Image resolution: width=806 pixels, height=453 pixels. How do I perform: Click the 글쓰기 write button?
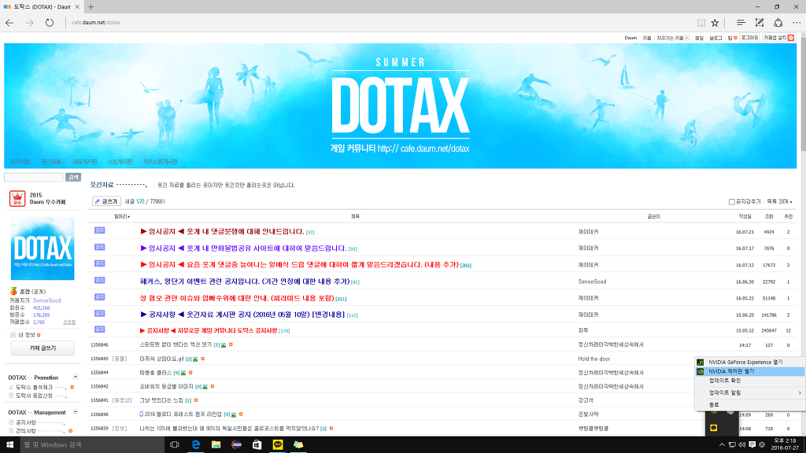[x=106, y=201]
